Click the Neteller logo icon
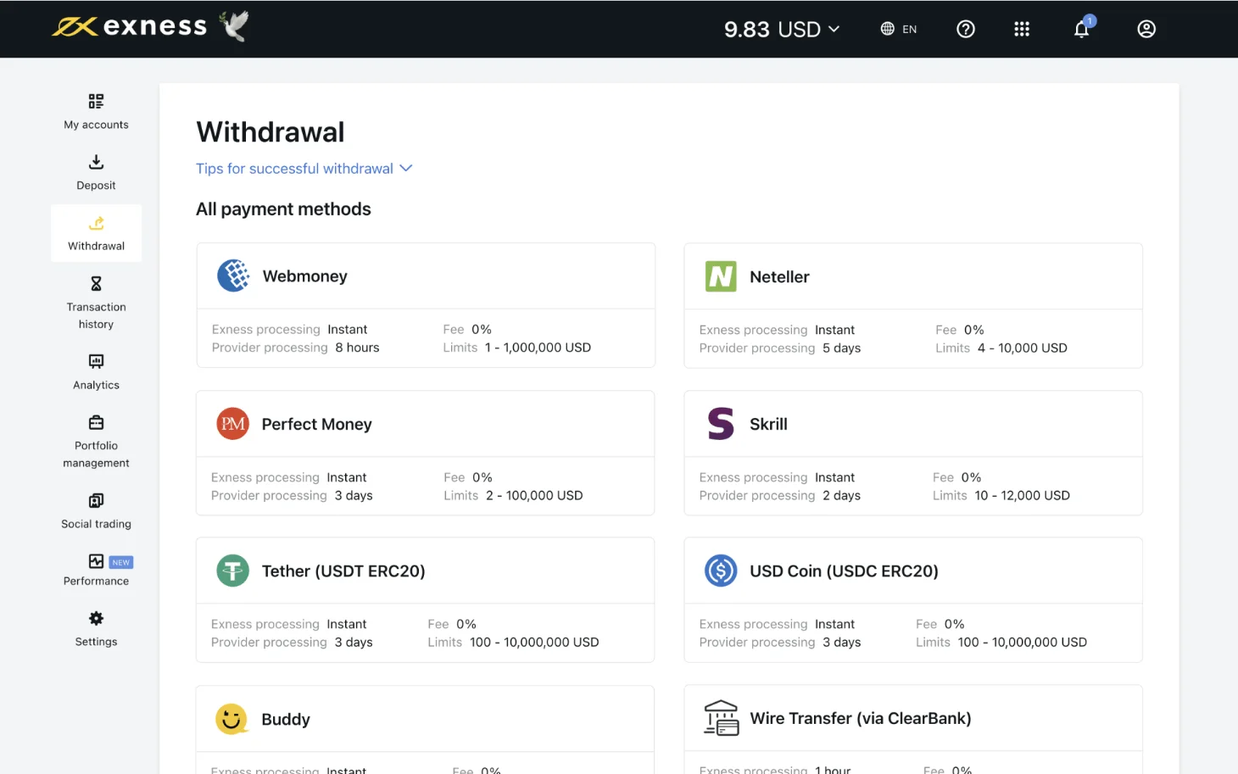The image size is (1238, 774). coord(721,276)
